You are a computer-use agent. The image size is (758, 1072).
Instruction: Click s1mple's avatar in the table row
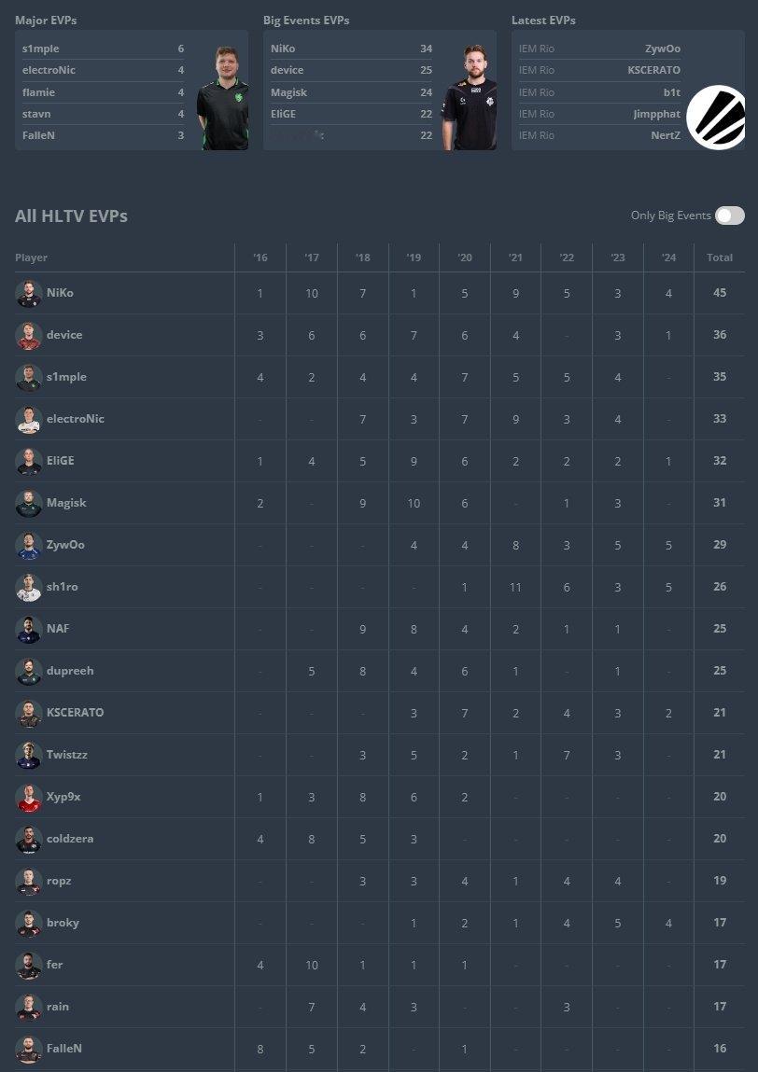(29, 377)
